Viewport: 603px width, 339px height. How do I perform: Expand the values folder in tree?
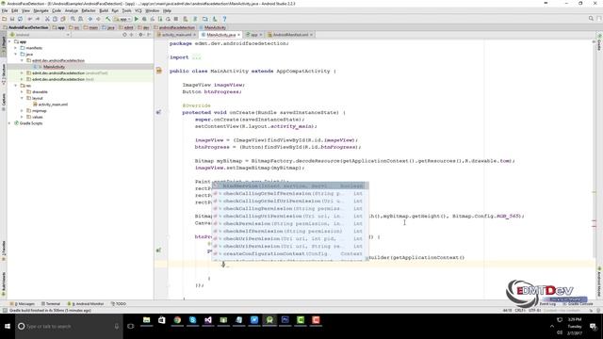(x=22, y=117)
